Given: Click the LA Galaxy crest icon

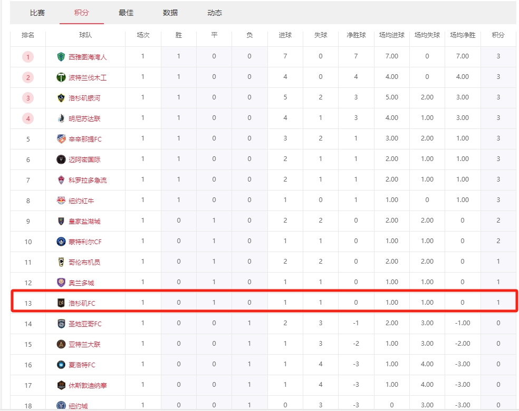Looking at the screenshot, I should tap(61, 98).
